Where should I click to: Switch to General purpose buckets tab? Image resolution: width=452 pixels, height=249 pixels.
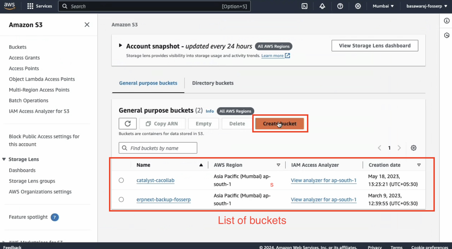point(148,83)
